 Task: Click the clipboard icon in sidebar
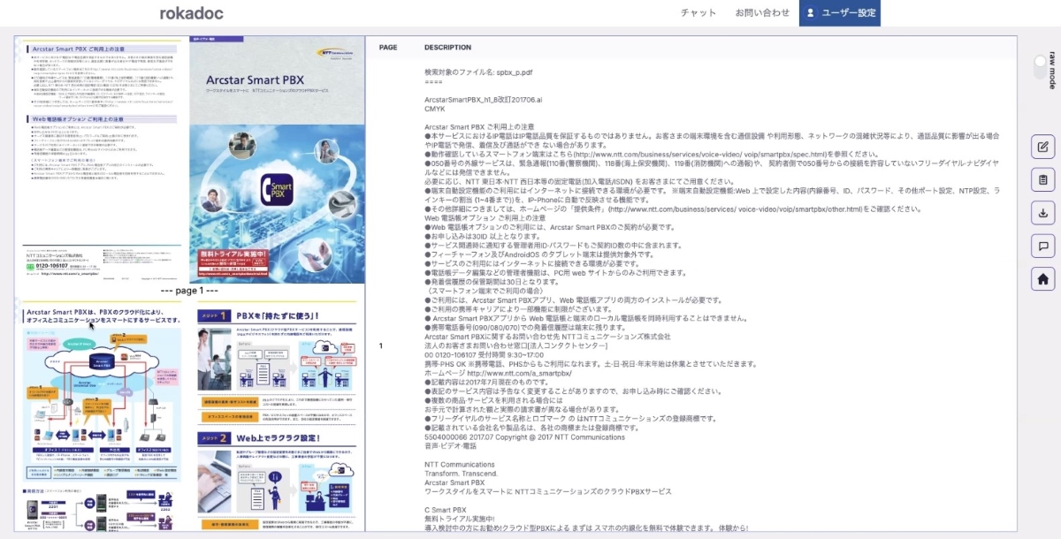[x=1043, y=179]
